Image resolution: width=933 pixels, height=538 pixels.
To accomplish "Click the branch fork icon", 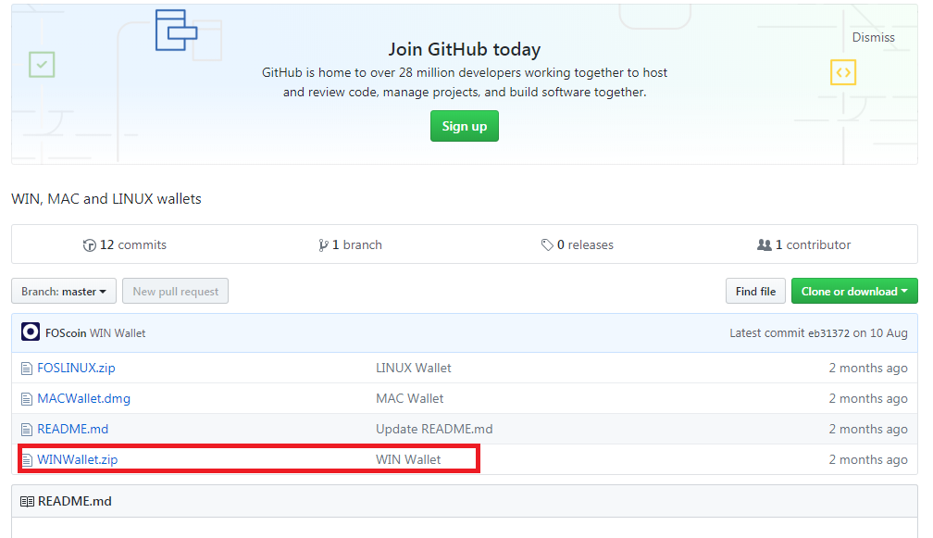I will pyautogui.click(x=323, y=245).
